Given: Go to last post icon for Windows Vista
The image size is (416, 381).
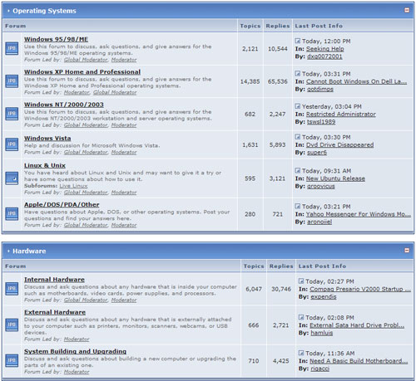Looking at the screenshot, I should [x=298, y=137].
